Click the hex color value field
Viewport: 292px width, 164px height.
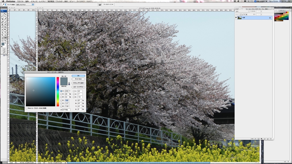tap(66, 110)
